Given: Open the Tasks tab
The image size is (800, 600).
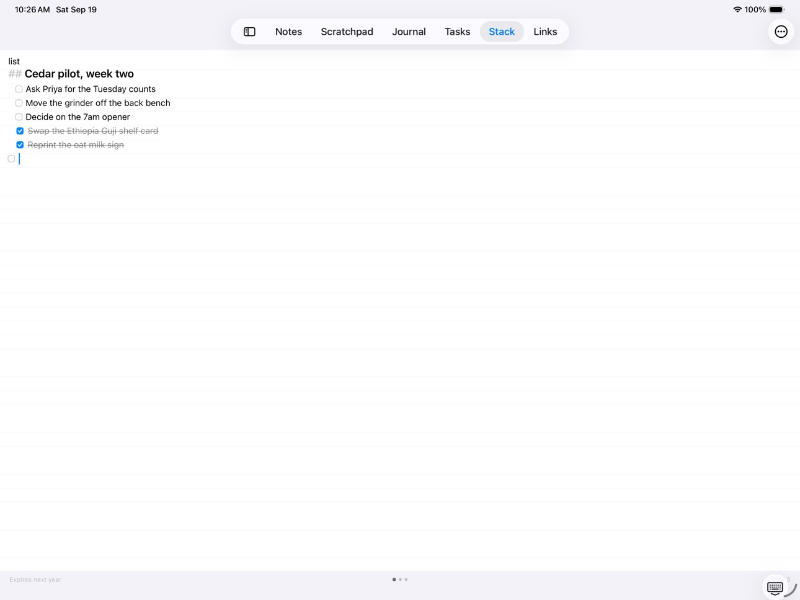Looking at the screenshot, I should (x=457, y=32).
